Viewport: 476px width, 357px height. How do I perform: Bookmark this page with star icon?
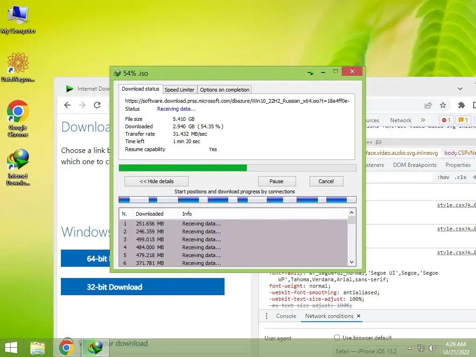tap(443, 106)
